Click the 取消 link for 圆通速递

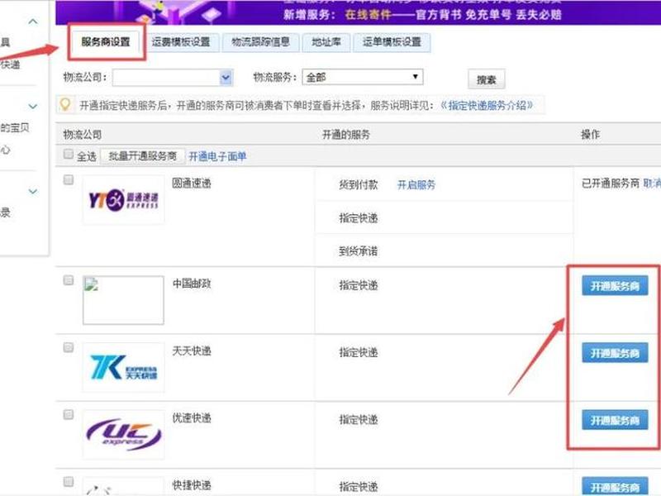[x=652, y=183]
